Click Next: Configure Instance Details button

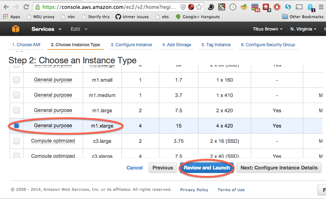[279, 168]
